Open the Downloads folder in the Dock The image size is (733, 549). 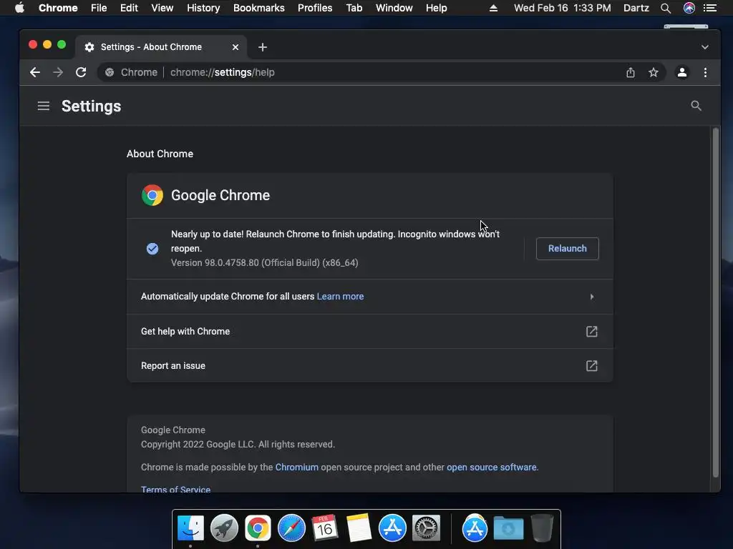[x=509, y=528]
